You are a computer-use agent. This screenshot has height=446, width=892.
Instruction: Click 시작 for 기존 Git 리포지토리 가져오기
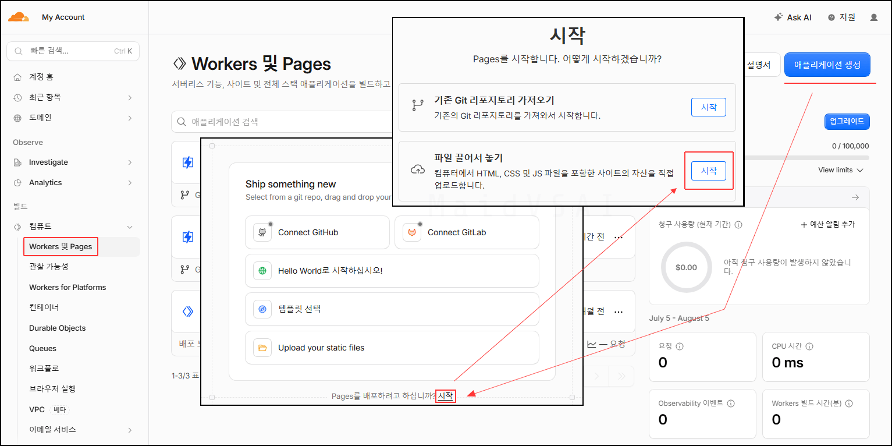[709, 107]
